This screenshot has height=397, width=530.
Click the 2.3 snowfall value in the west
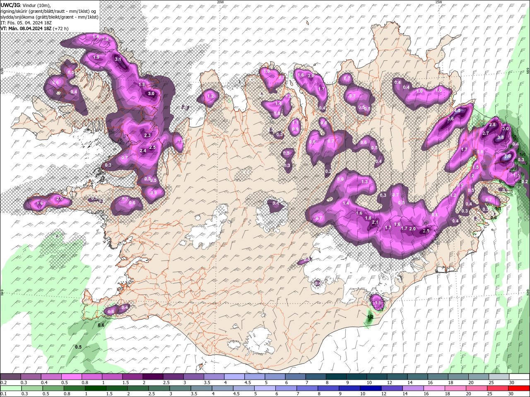coord(147,135)
